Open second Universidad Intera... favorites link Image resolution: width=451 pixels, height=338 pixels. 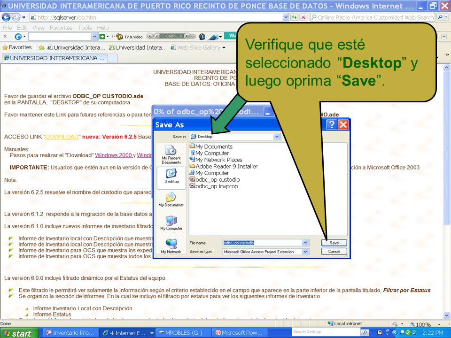coord(138,47)
